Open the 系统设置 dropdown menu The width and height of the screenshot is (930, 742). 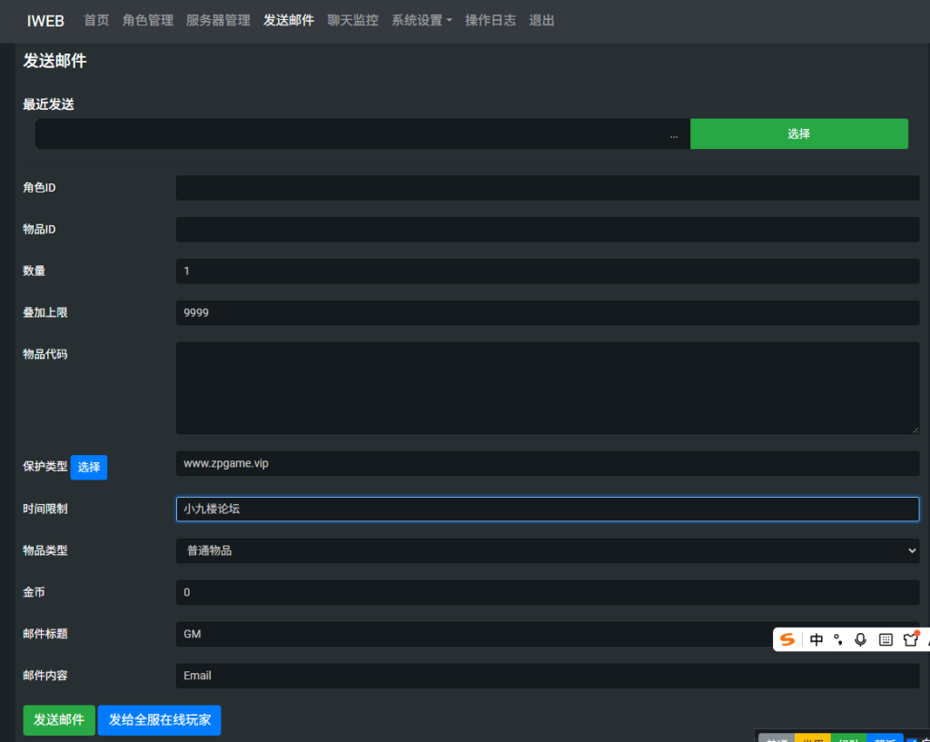(x=421, y=20)
